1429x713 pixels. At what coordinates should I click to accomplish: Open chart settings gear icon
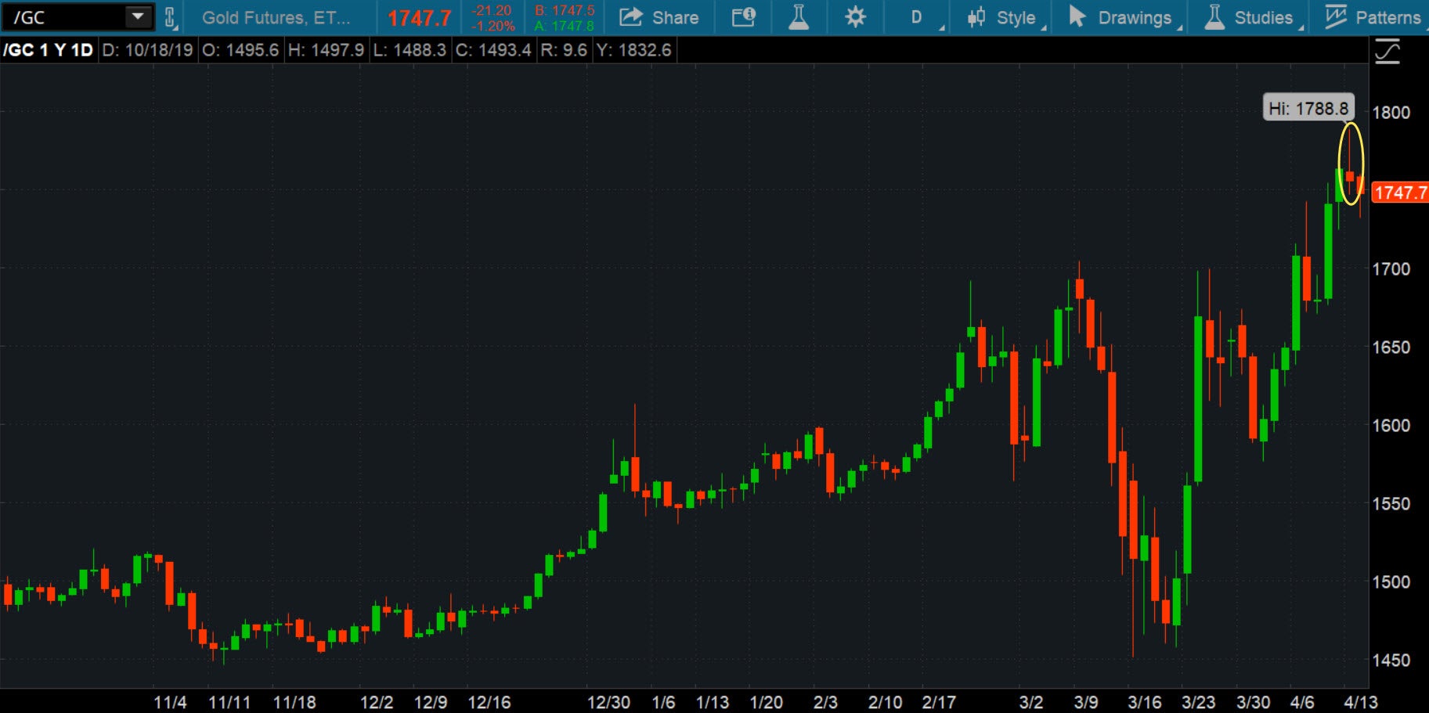pyautogui.click(x=855, y=17)
